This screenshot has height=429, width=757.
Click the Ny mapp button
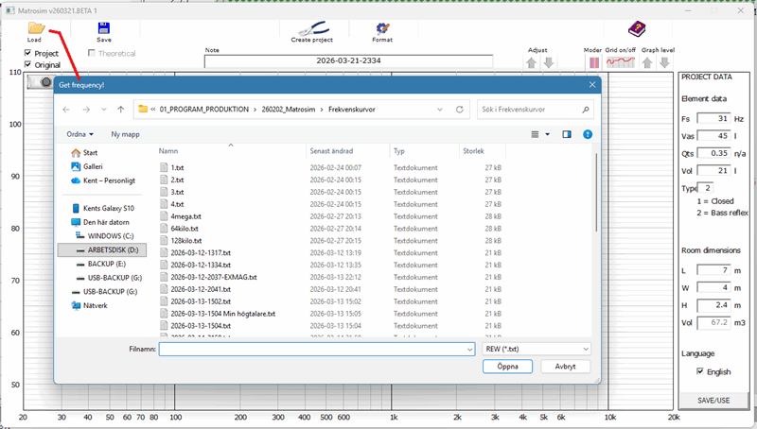tap(126, 134)
